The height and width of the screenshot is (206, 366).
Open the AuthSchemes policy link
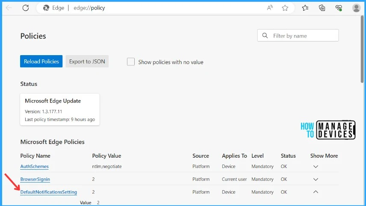[x=34, y=166]
